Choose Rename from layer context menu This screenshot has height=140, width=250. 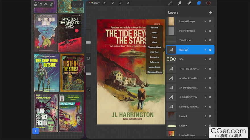[154, 27]
